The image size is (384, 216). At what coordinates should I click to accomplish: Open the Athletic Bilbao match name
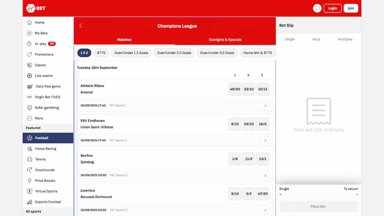pos(92,86)
